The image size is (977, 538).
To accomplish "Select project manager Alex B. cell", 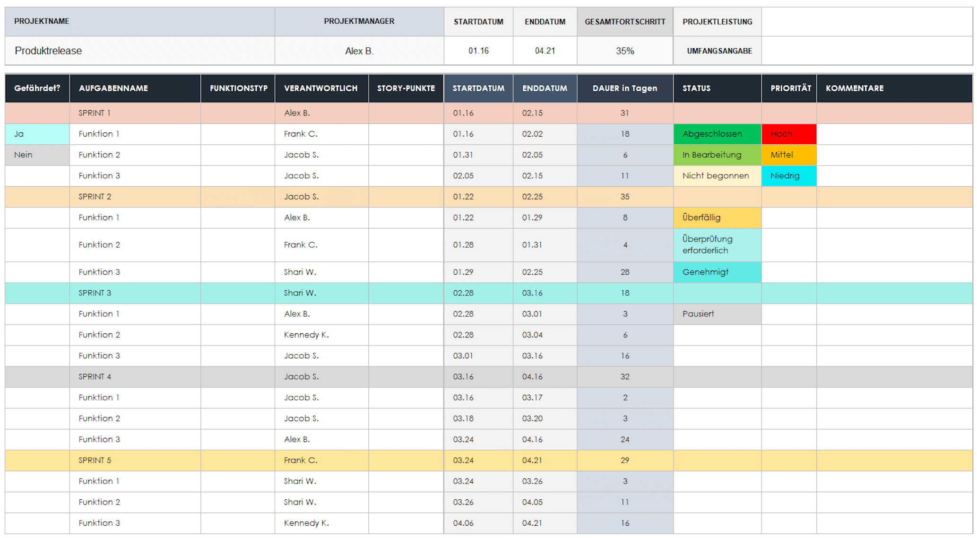I will (x=359, y=51).
